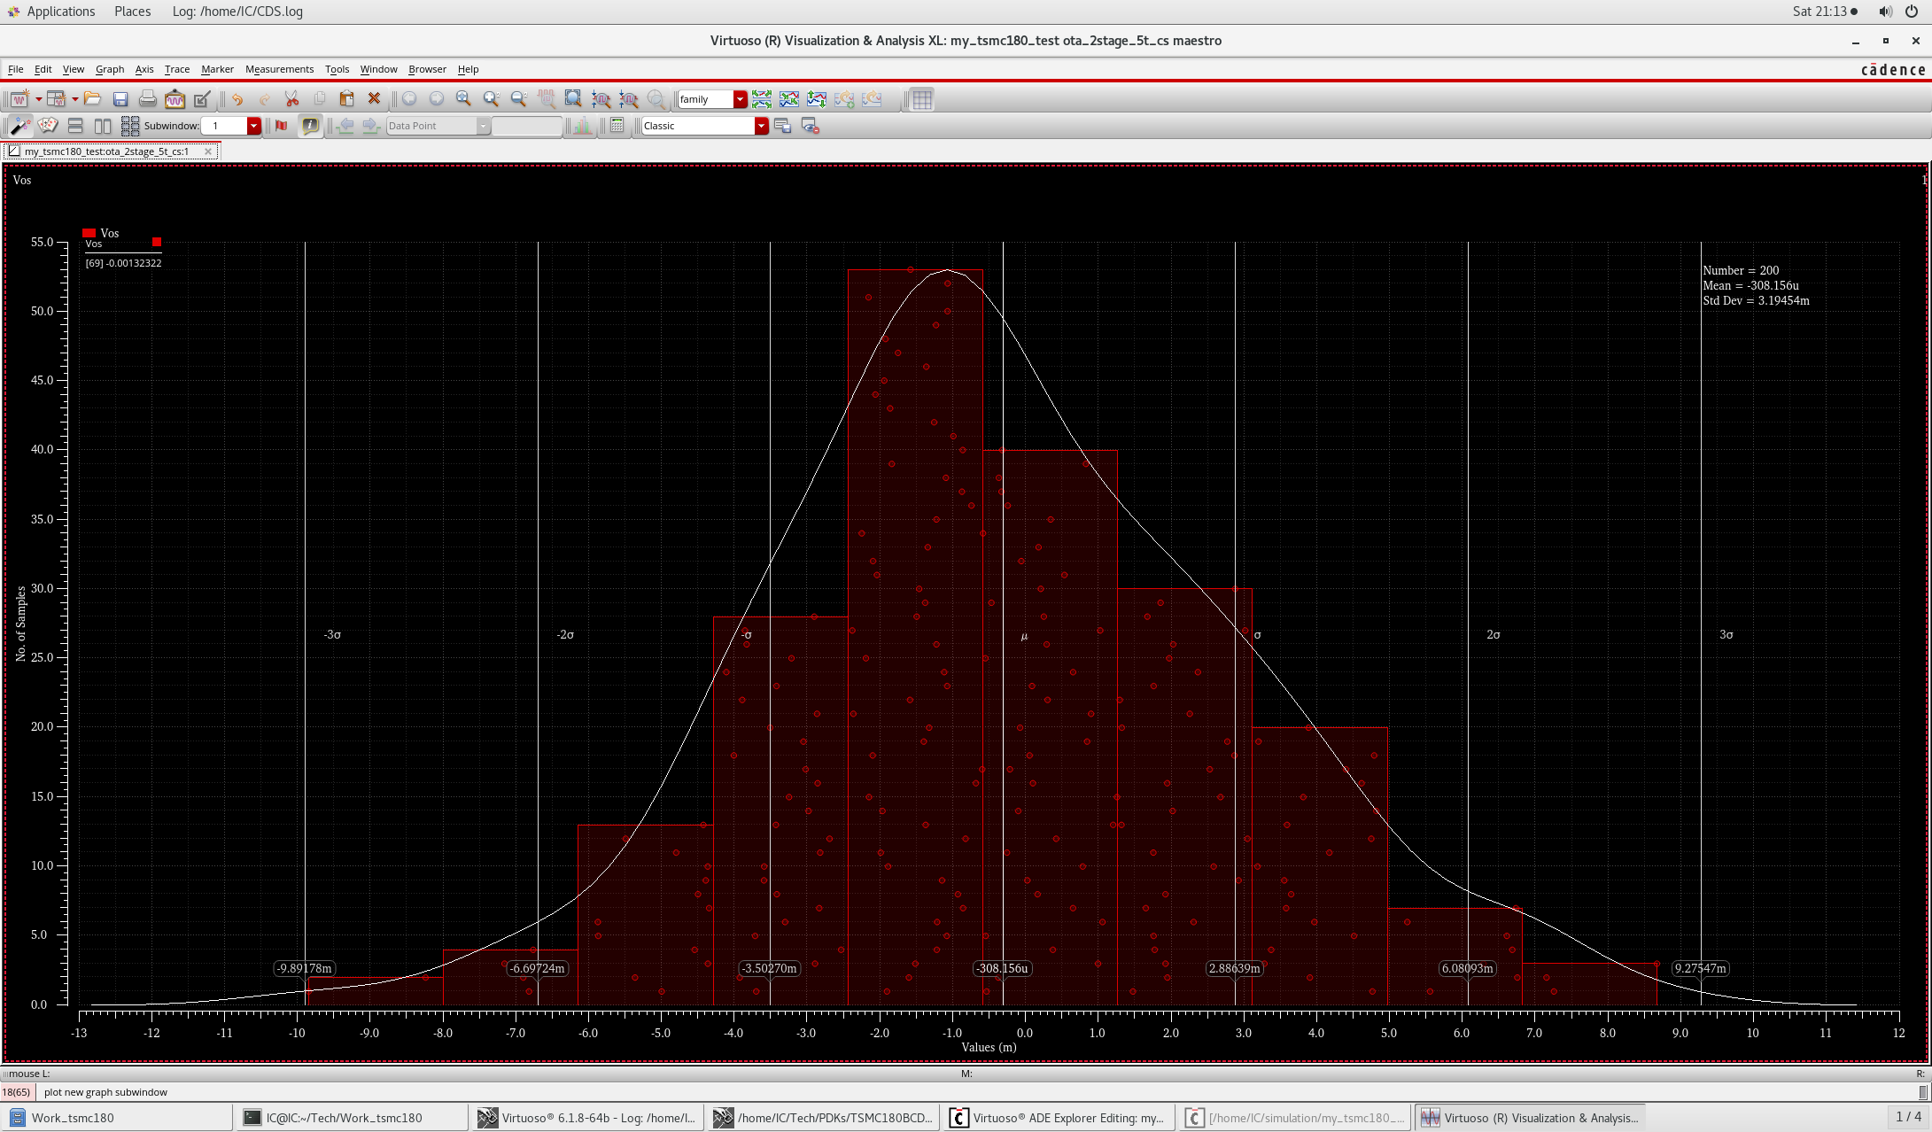The width and height of the screenshot is (1932, 1132).
Task: Close the graph tab with X
Action: (209, 151)
